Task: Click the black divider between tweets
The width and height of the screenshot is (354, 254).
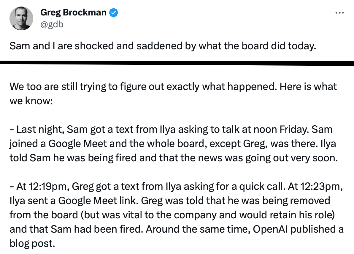Action: [177, 63]
